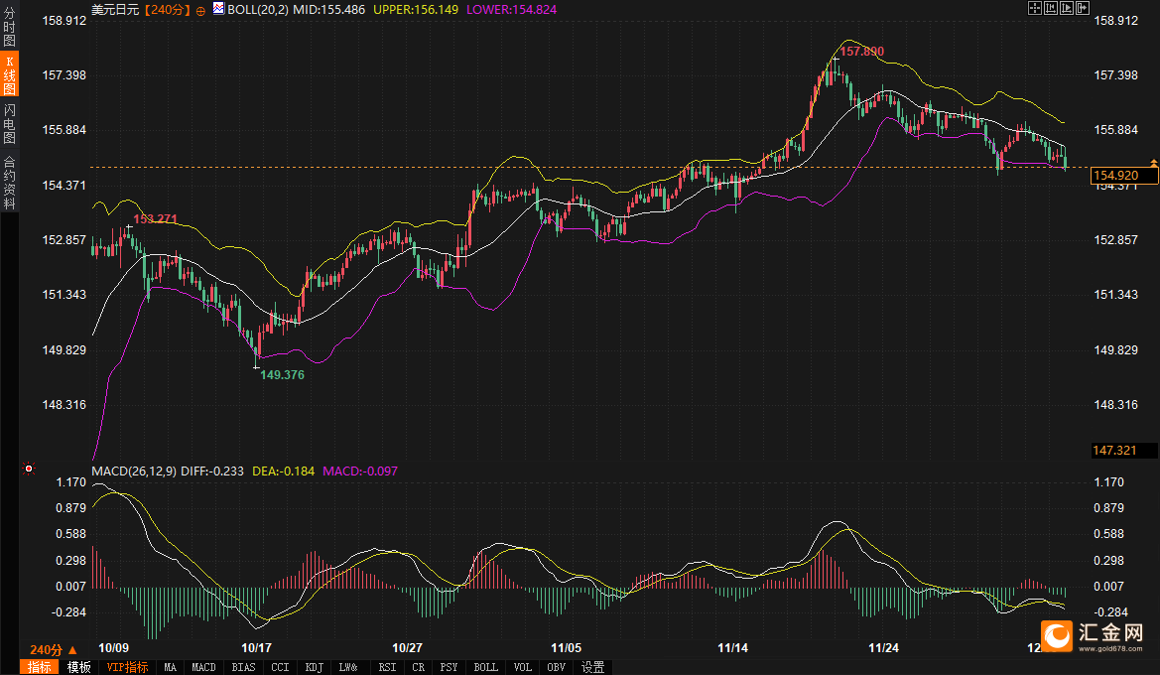Click the orange arrow marker on price axis

(x=1153, y=161)
